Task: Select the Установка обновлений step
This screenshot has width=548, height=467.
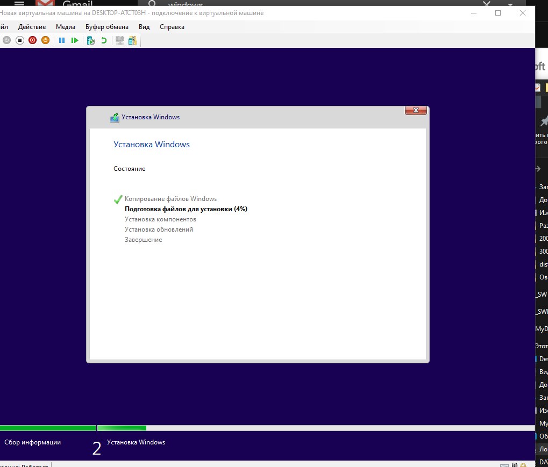Action: (x=159, y=229)
